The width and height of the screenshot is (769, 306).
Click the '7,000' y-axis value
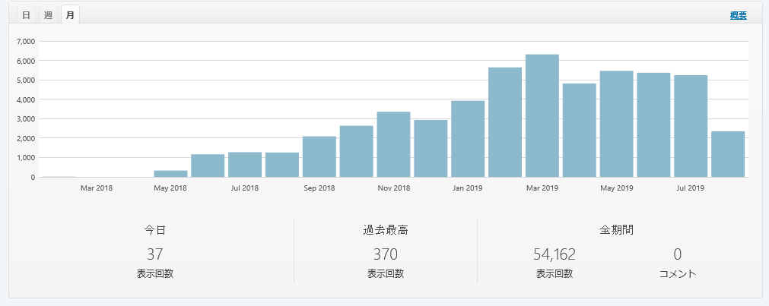26,41
